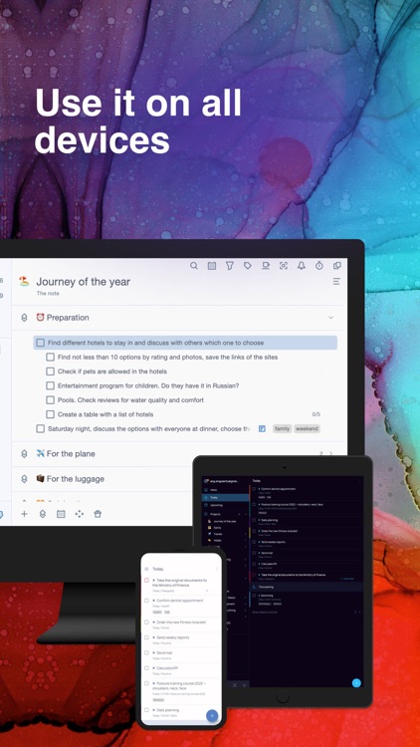Viewport: 420px width, 747px height.
Task: Click section icon beside For the plane
Action: click(24, 454)
